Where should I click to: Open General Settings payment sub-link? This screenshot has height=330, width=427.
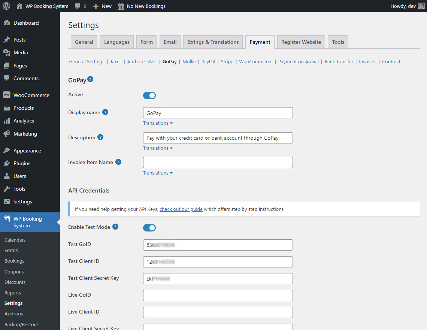click(87, 61)
